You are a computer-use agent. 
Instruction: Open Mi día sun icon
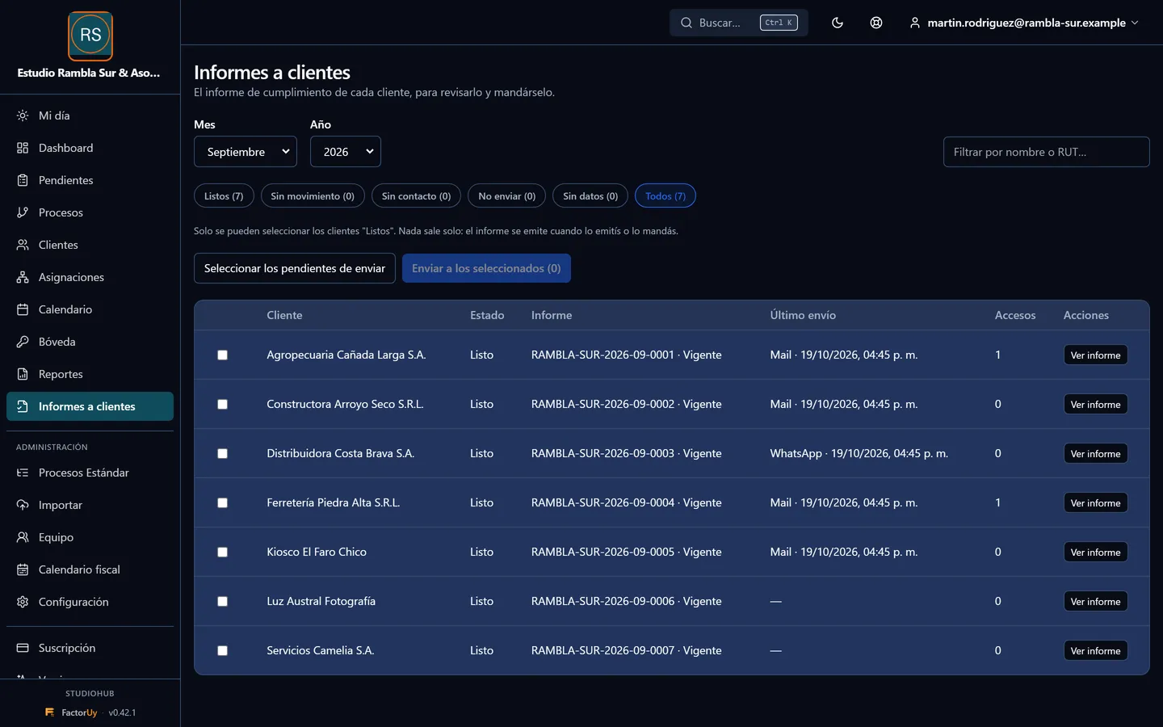coord(23,116)
